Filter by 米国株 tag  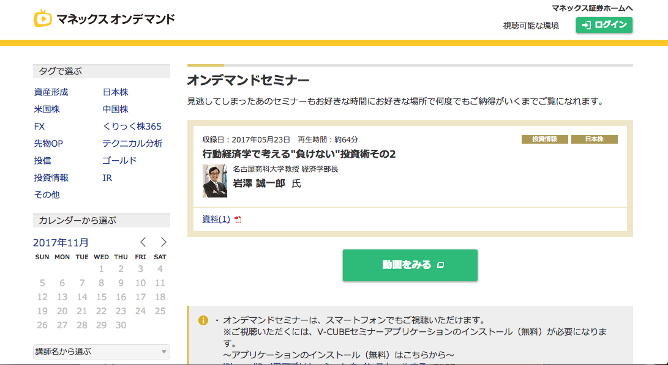tap(47, 109)
